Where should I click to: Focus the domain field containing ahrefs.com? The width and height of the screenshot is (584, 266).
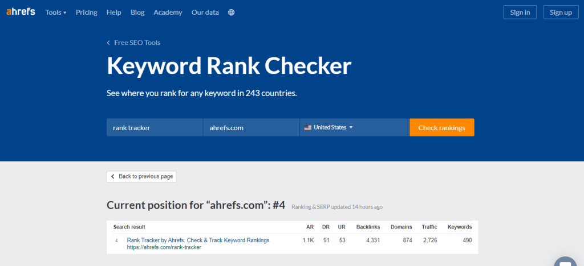(x=252, y=127)
